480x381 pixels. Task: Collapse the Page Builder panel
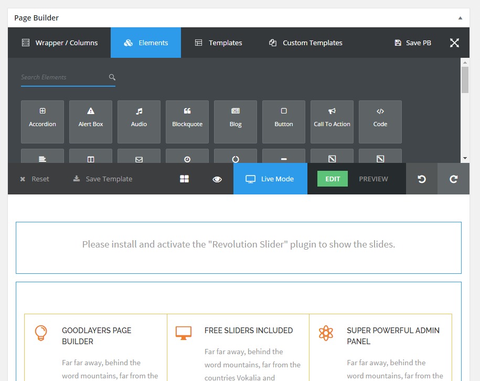point(460,18)
